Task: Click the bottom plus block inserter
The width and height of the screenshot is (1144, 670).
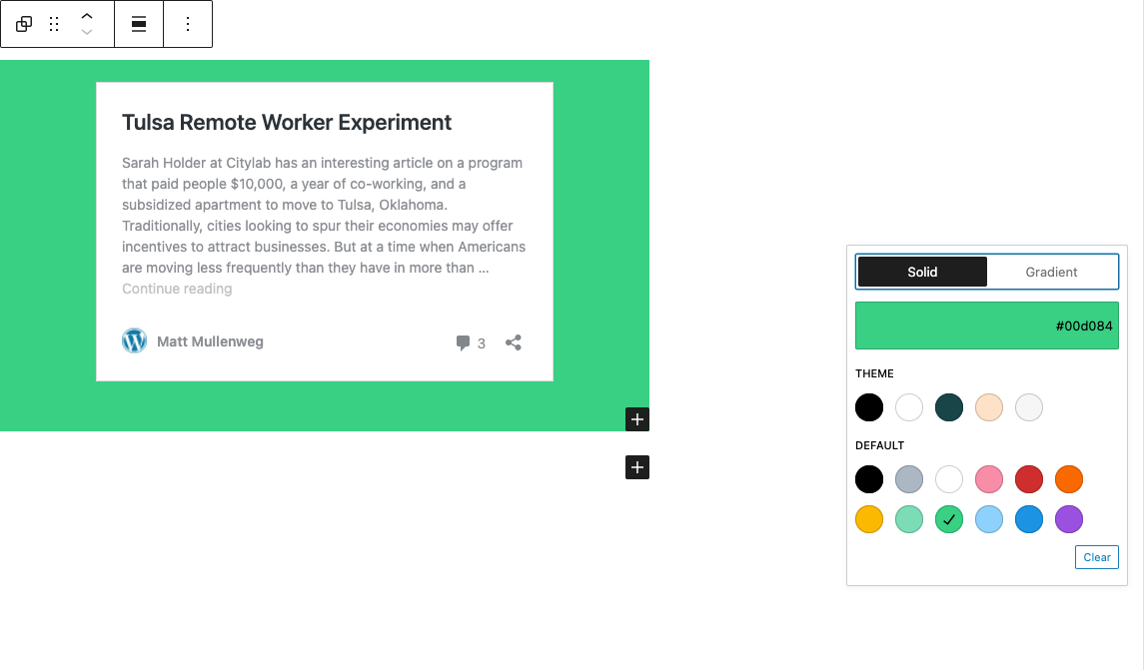Action: point(636,466)
